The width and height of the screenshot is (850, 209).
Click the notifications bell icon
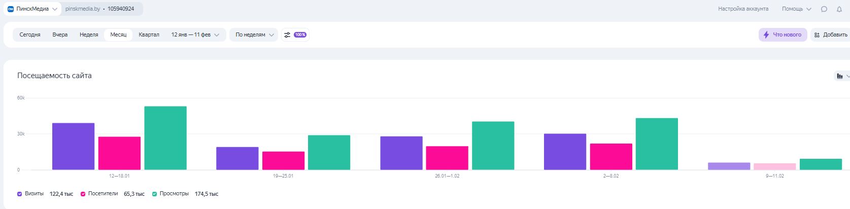pyautogui.click(x=839, y=9)
